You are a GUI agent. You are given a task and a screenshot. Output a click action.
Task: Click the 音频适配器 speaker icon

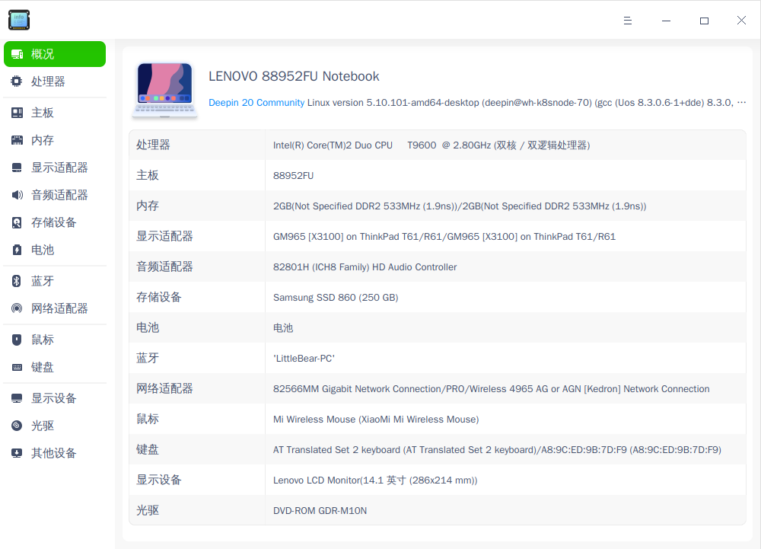[x=17, y=195]
